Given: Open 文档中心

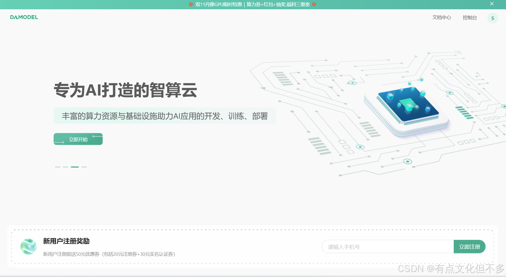Looking at the screenshot, I should pyautogui.click(x=441, y=18).
